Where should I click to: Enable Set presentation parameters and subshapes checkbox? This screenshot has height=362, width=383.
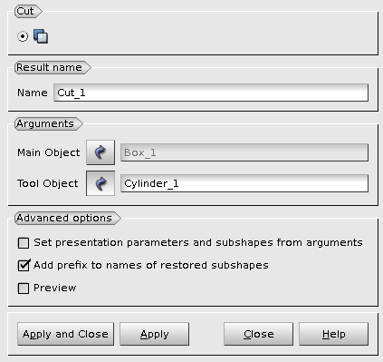coord(24,243)
